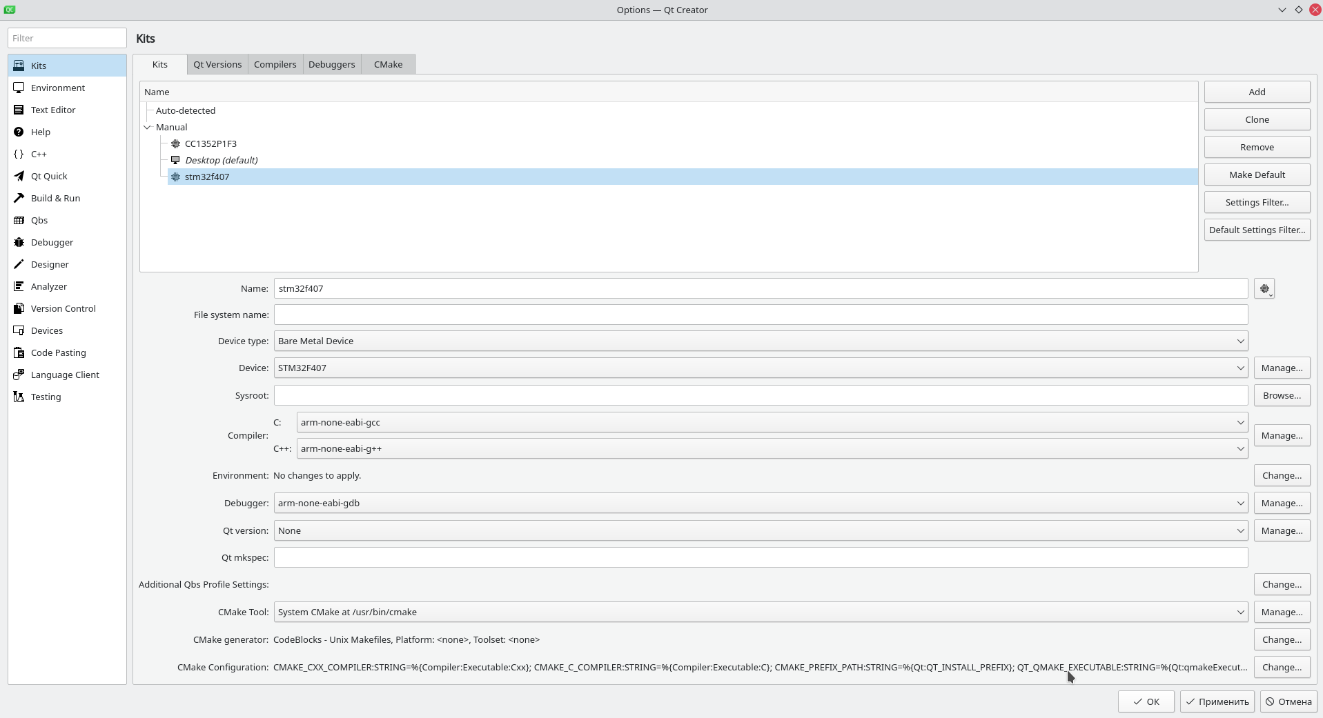Click the Remove button
The image size is (1323, 718).
(1257, 147)
